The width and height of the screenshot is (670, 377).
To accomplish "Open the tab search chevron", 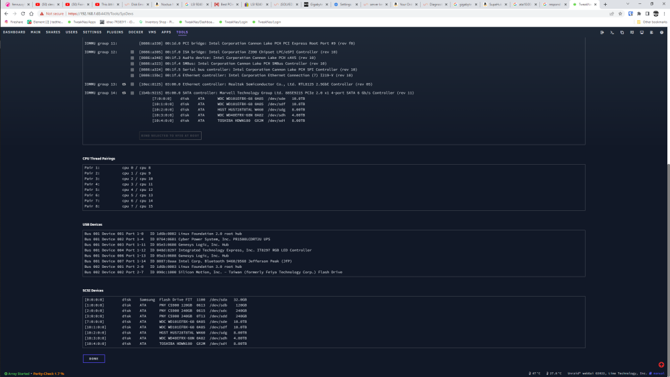I will pos(628,4).
